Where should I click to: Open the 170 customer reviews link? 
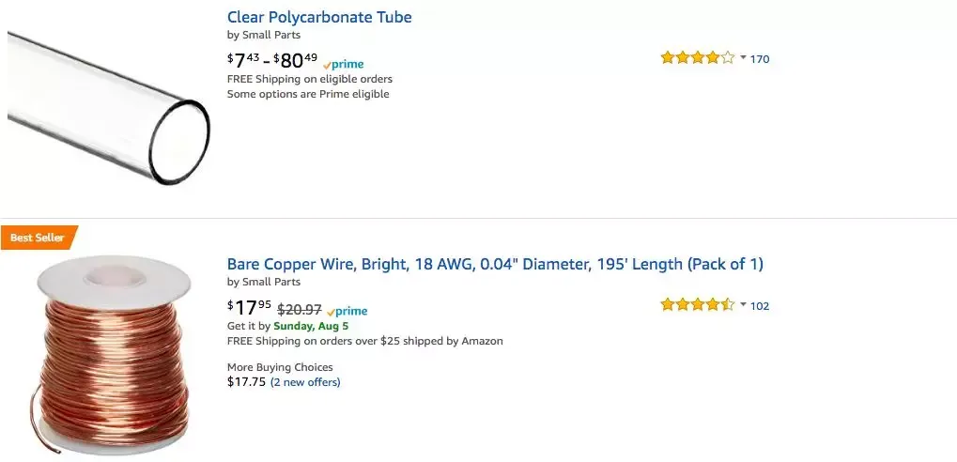(x=760, y=59)
